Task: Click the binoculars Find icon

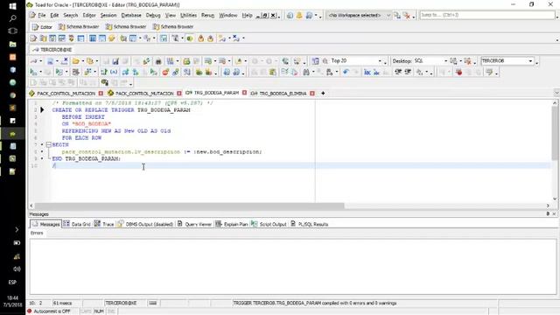Action: pyautogui.click(x=306, y=72)
